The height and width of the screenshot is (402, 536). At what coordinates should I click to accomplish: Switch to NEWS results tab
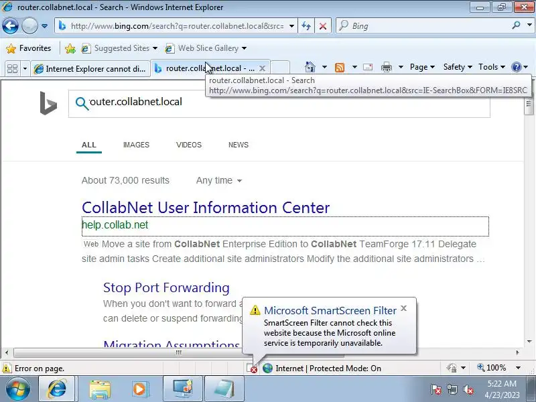pos(239,145)
